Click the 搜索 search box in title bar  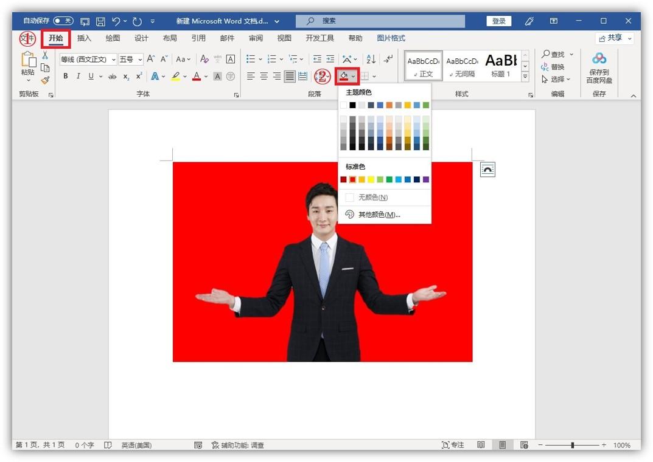point(380,21)
